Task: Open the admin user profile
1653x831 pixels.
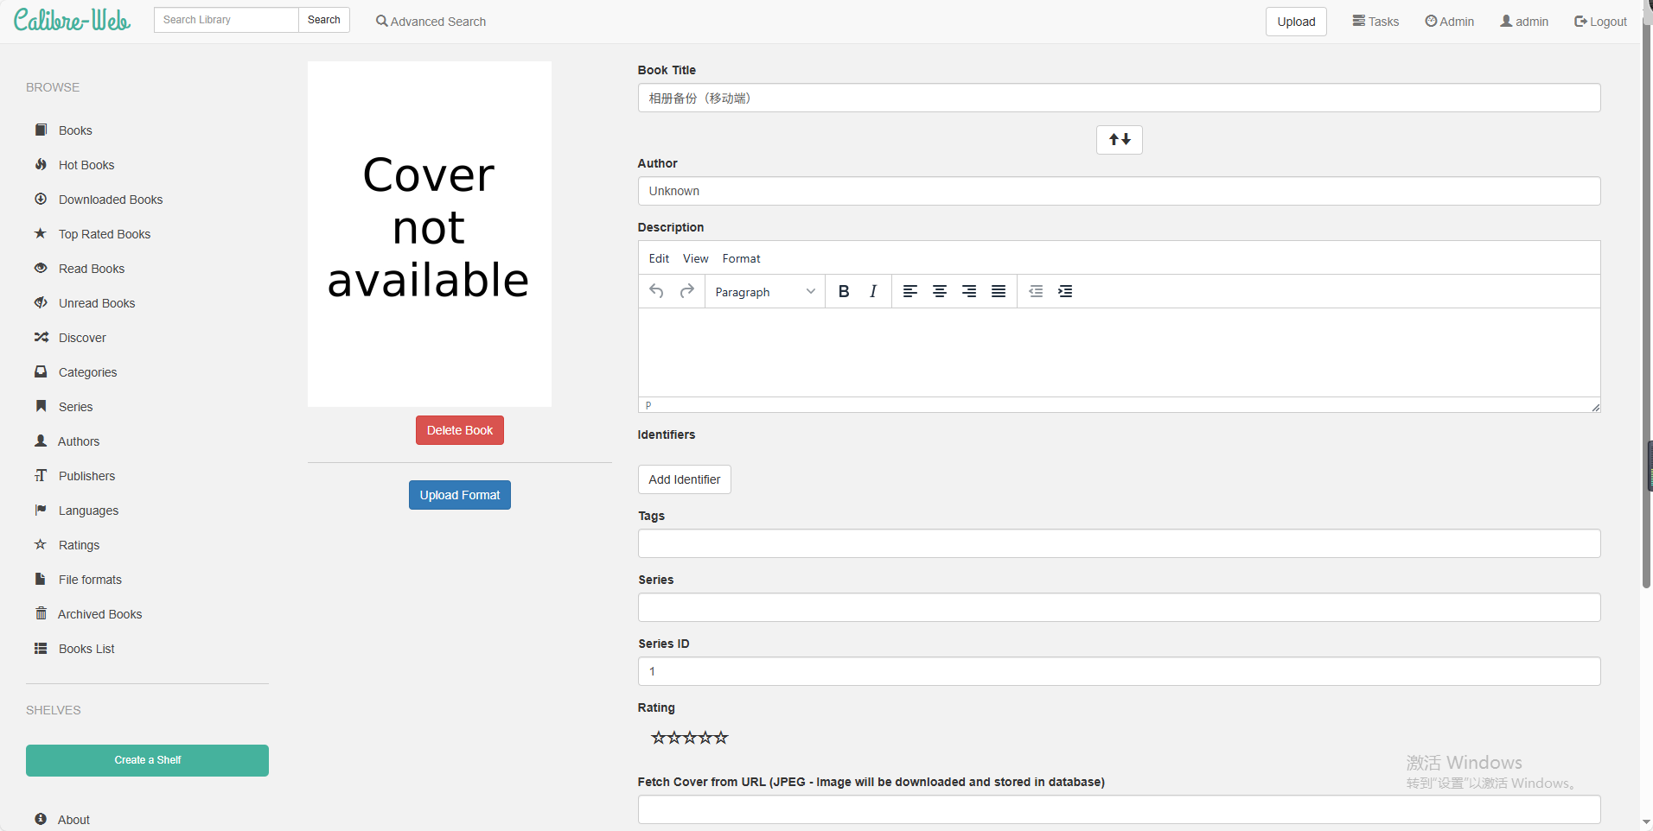Action: tap(1524, 22)
